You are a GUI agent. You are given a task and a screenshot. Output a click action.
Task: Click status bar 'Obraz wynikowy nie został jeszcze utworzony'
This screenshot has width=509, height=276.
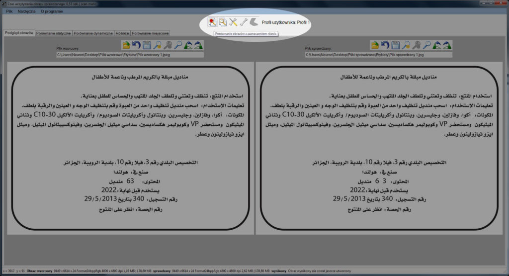click(320, 271)
